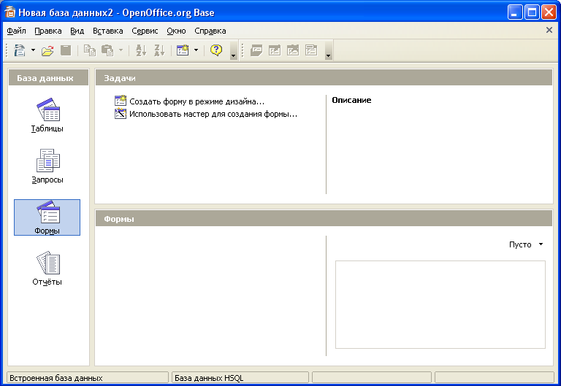The width and height of the screenshot is (561, 386).
Task: Open the New document dropdown arrow
Action: pyautogui.click(x=33, y=50)
